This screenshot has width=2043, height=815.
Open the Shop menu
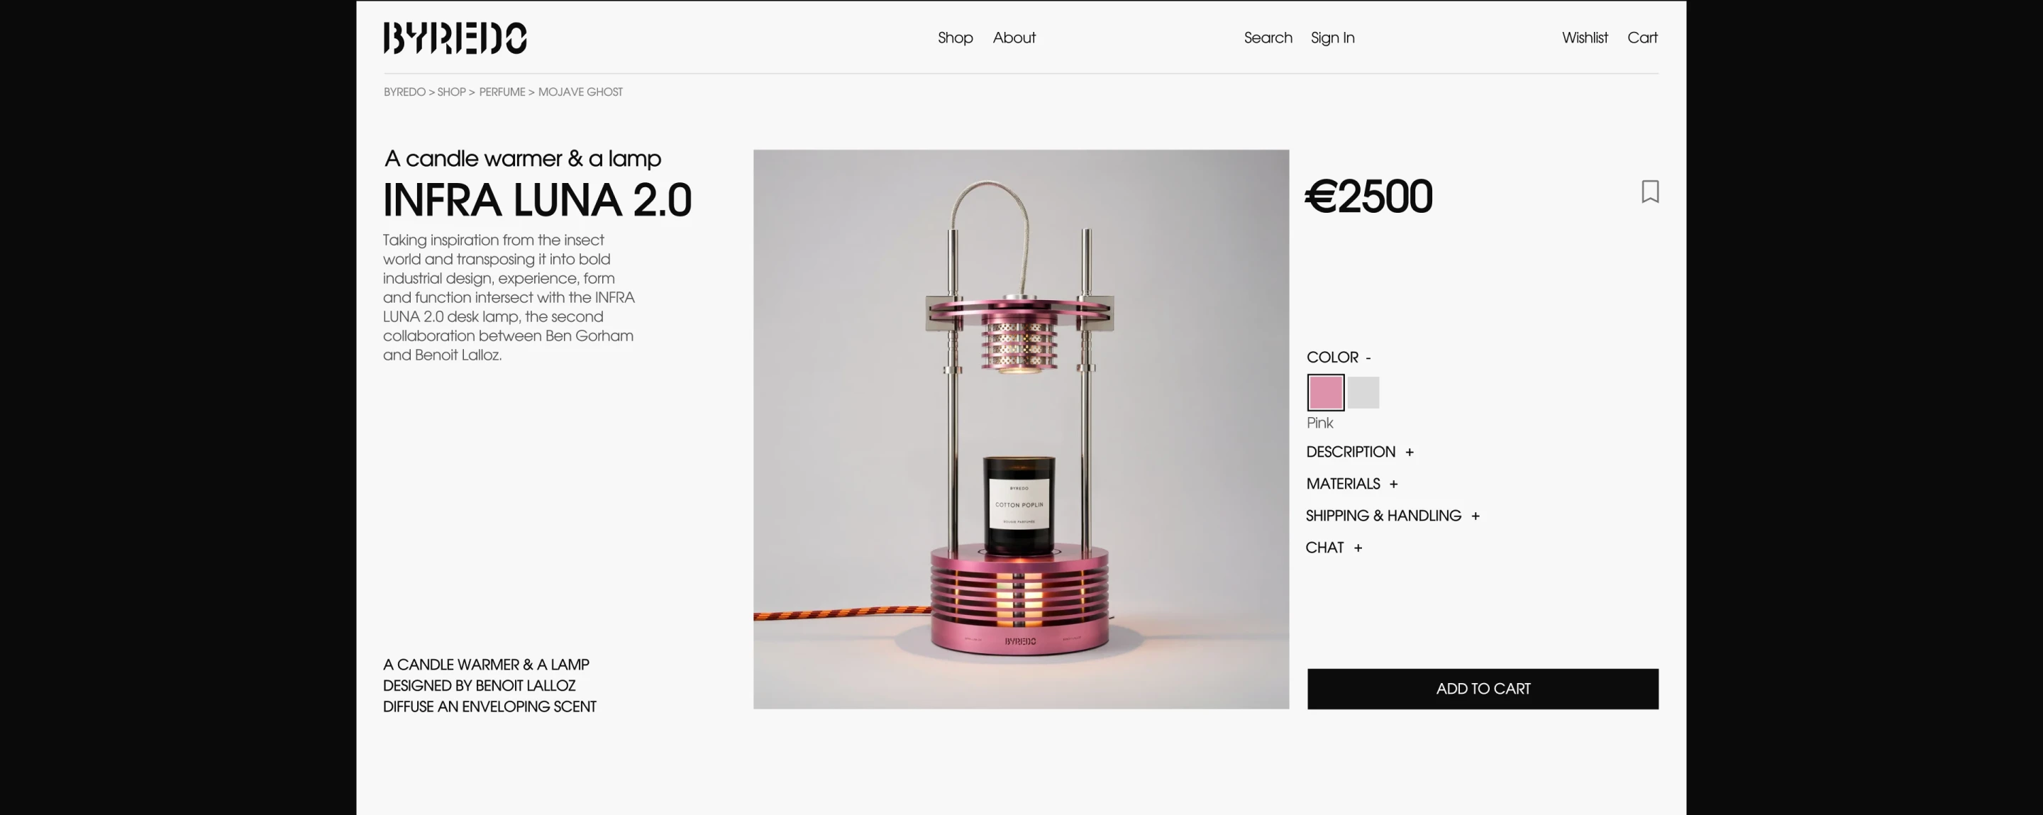pos(955,38)
